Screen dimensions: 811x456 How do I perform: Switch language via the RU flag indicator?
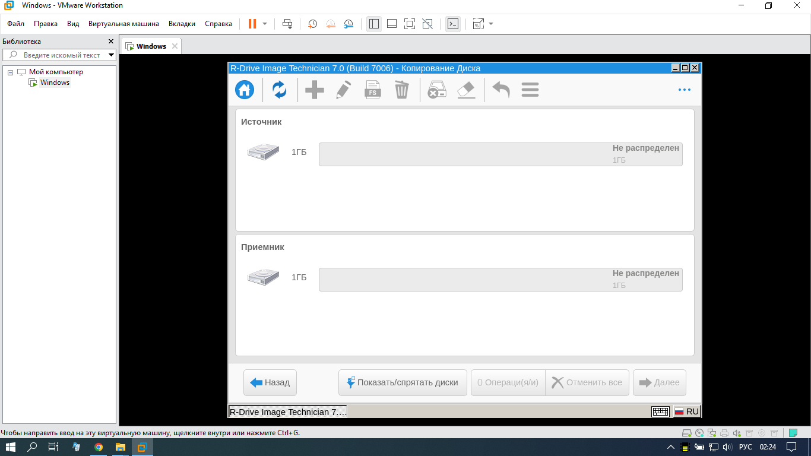coord(686,411)
